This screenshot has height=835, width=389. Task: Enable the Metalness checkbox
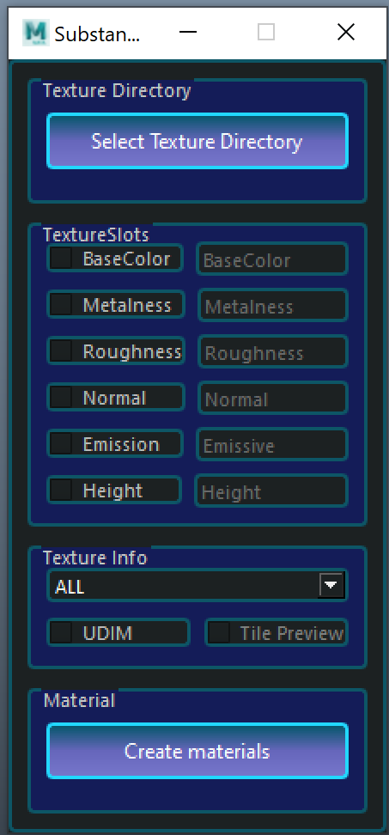[61, 305]
